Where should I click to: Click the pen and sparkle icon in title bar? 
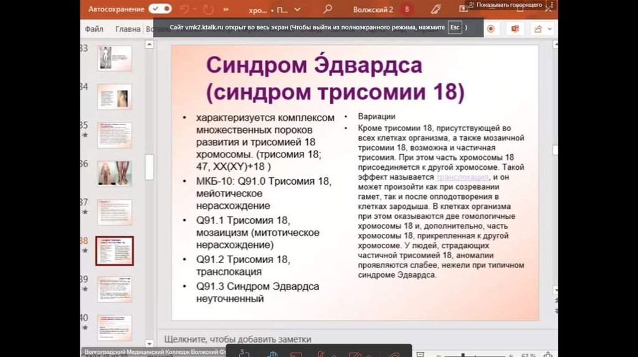coord(436,10)
